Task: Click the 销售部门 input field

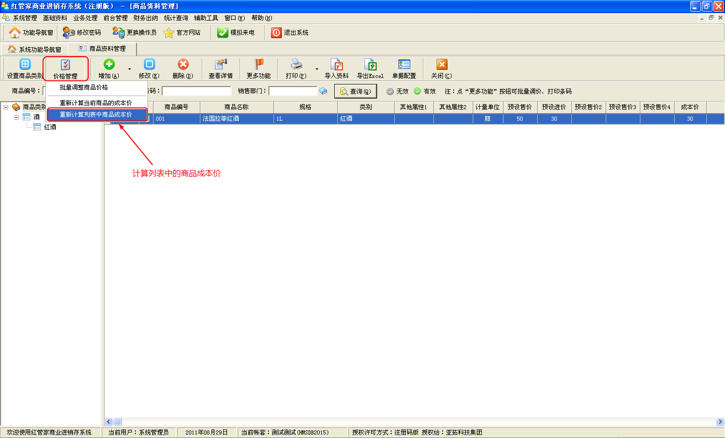Action: coord(293,92)
